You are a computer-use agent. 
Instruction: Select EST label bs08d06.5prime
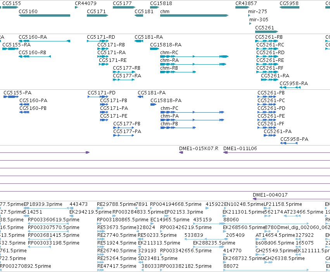(275, 243)
